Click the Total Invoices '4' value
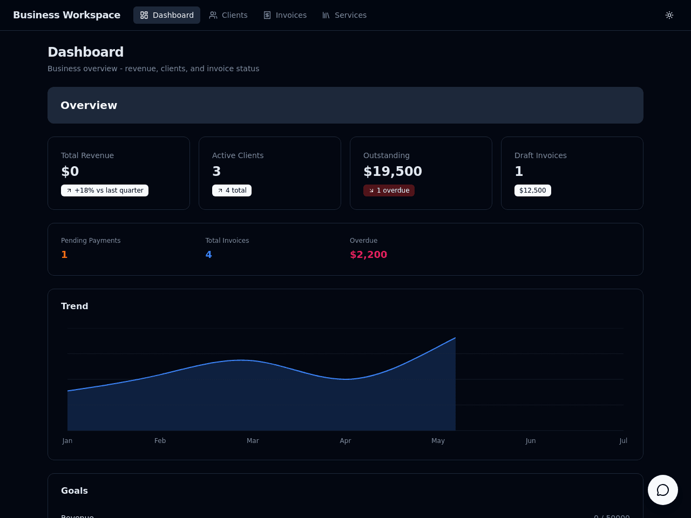Viewport: 691px width, 518px height. point(208,255)
